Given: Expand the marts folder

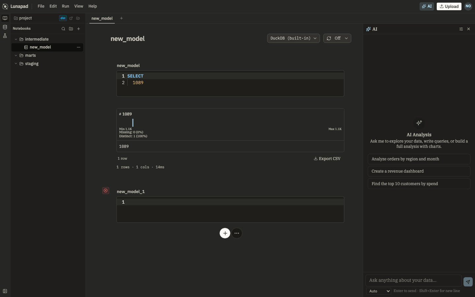Looking at the screenshot, I should click(30, 55).
